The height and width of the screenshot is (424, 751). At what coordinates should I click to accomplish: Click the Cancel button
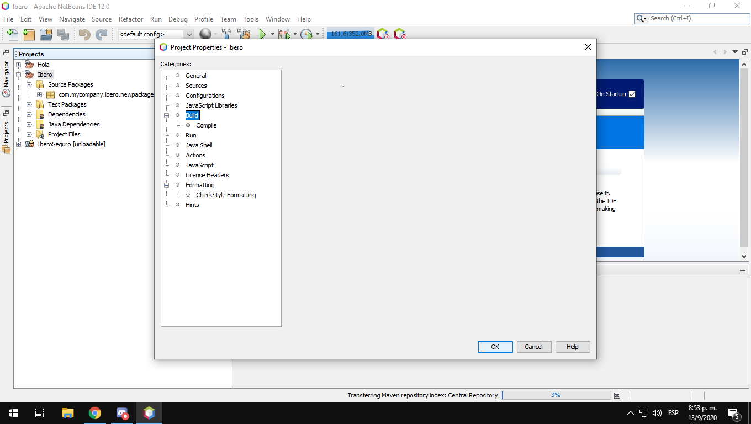(534, 347)
